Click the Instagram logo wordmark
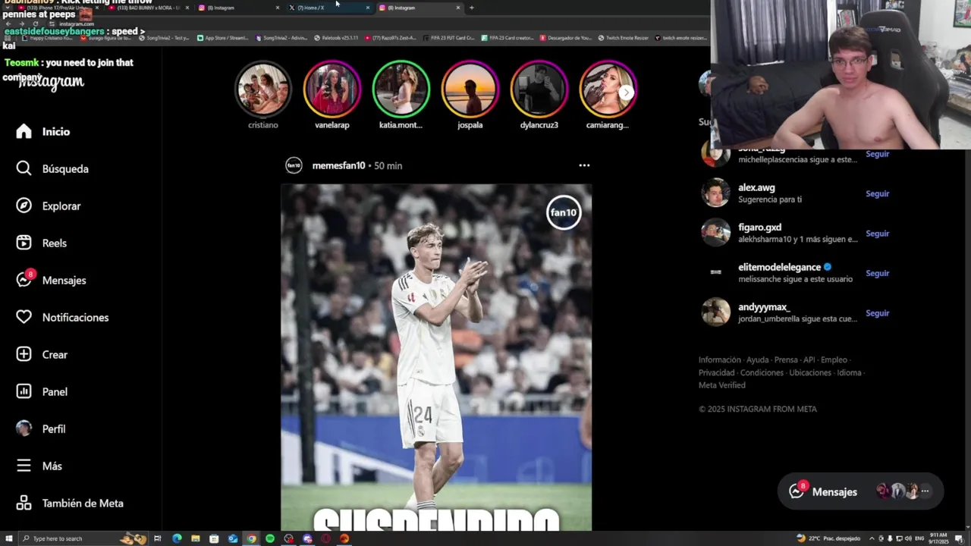 (51, 82)
